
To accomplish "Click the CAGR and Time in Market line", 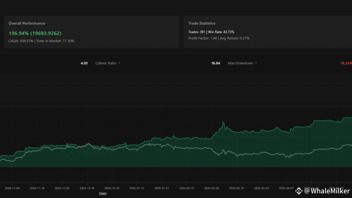I will (x=41, y=41).
